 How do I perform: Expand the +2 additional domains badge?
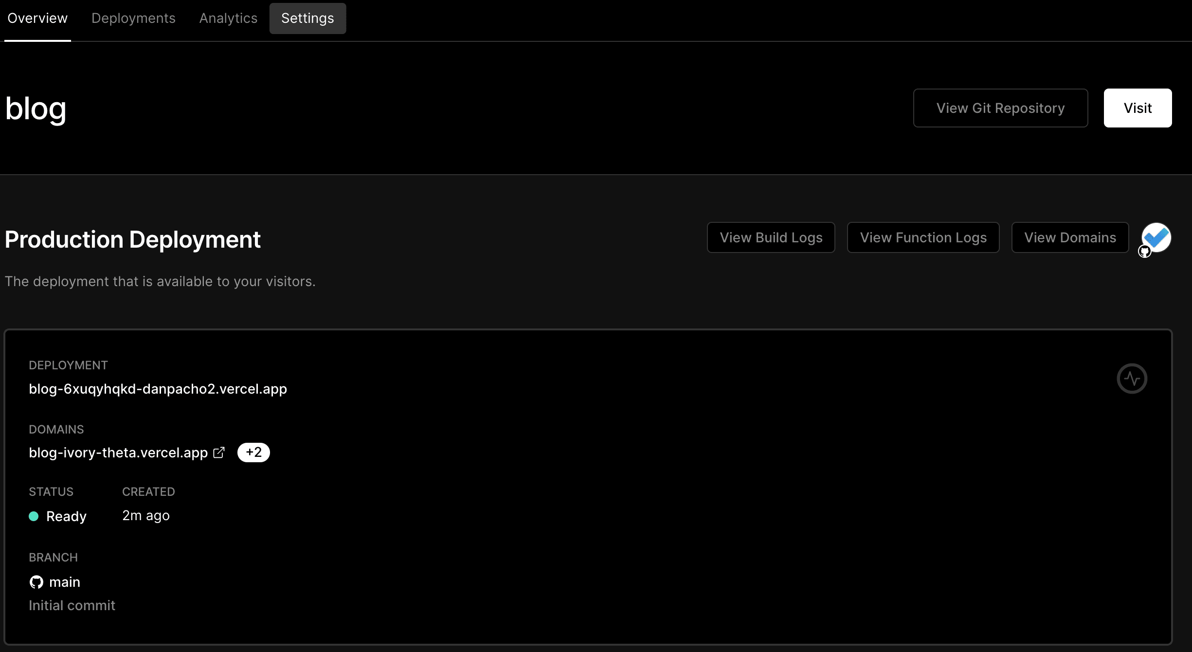tap(253, 453)
